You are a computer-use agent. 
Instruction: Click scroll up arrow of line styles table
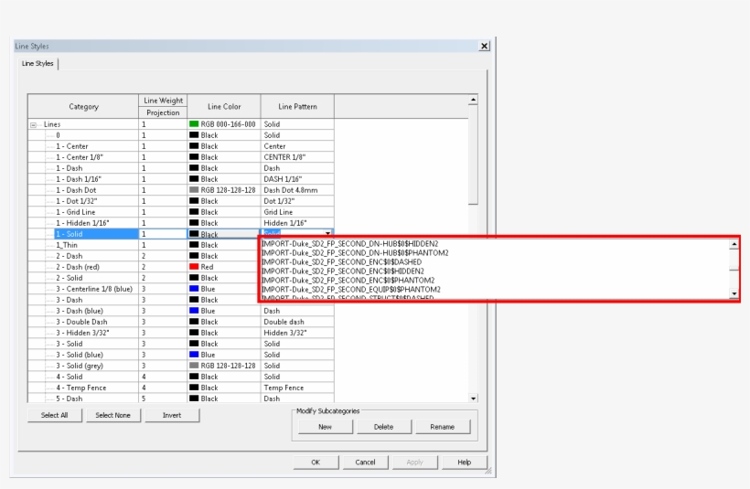click(473, 100)
